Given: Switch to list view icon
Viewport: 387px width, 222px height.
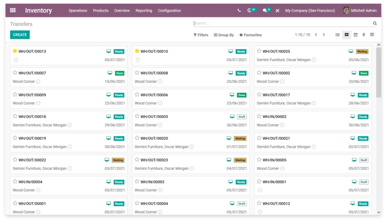Looking at the screenshot, I should tap(337, 35).
